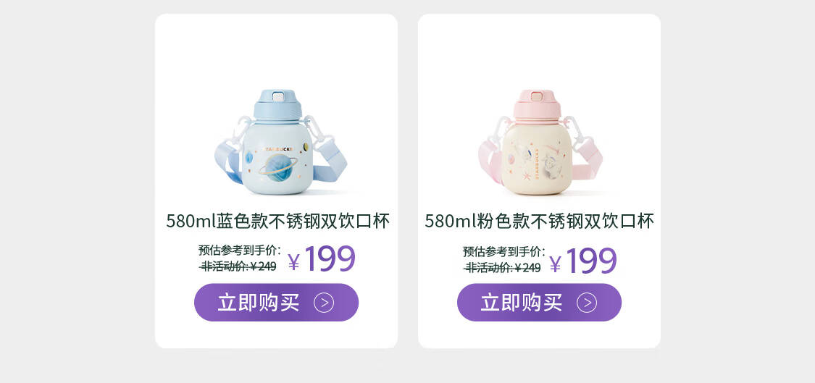The width and height of the screenshot is (815, 383).
Task: Click 预估参考到手价 label on pink cup card
Action: click(503, 251)
